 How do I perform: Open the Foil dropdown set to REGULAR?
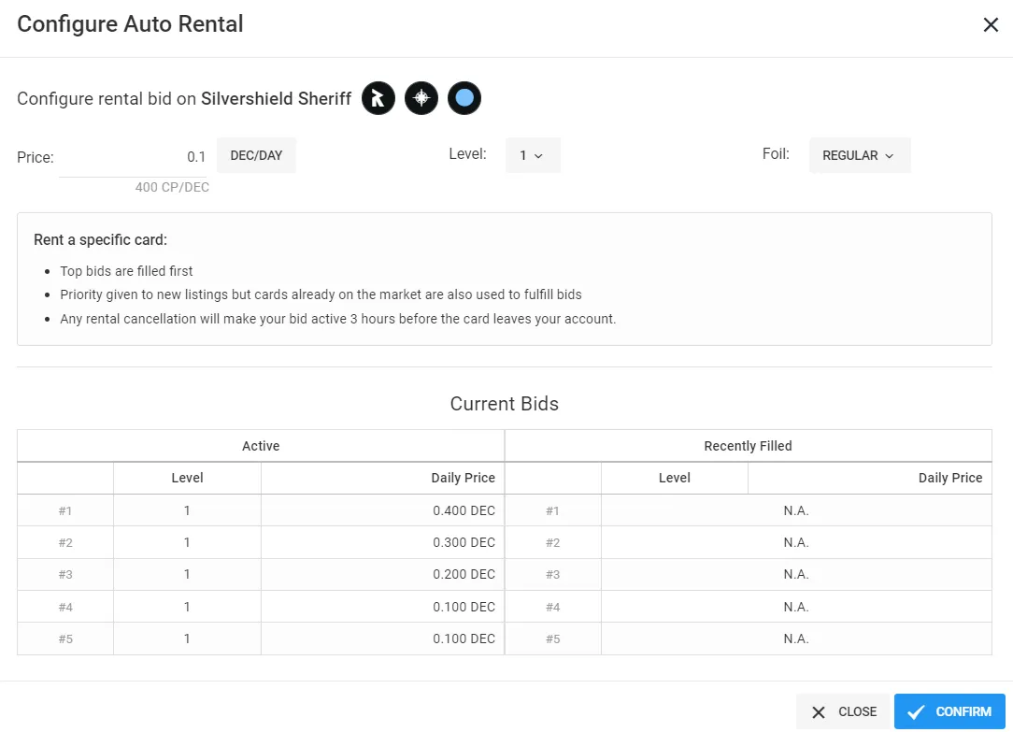[859, 156]
